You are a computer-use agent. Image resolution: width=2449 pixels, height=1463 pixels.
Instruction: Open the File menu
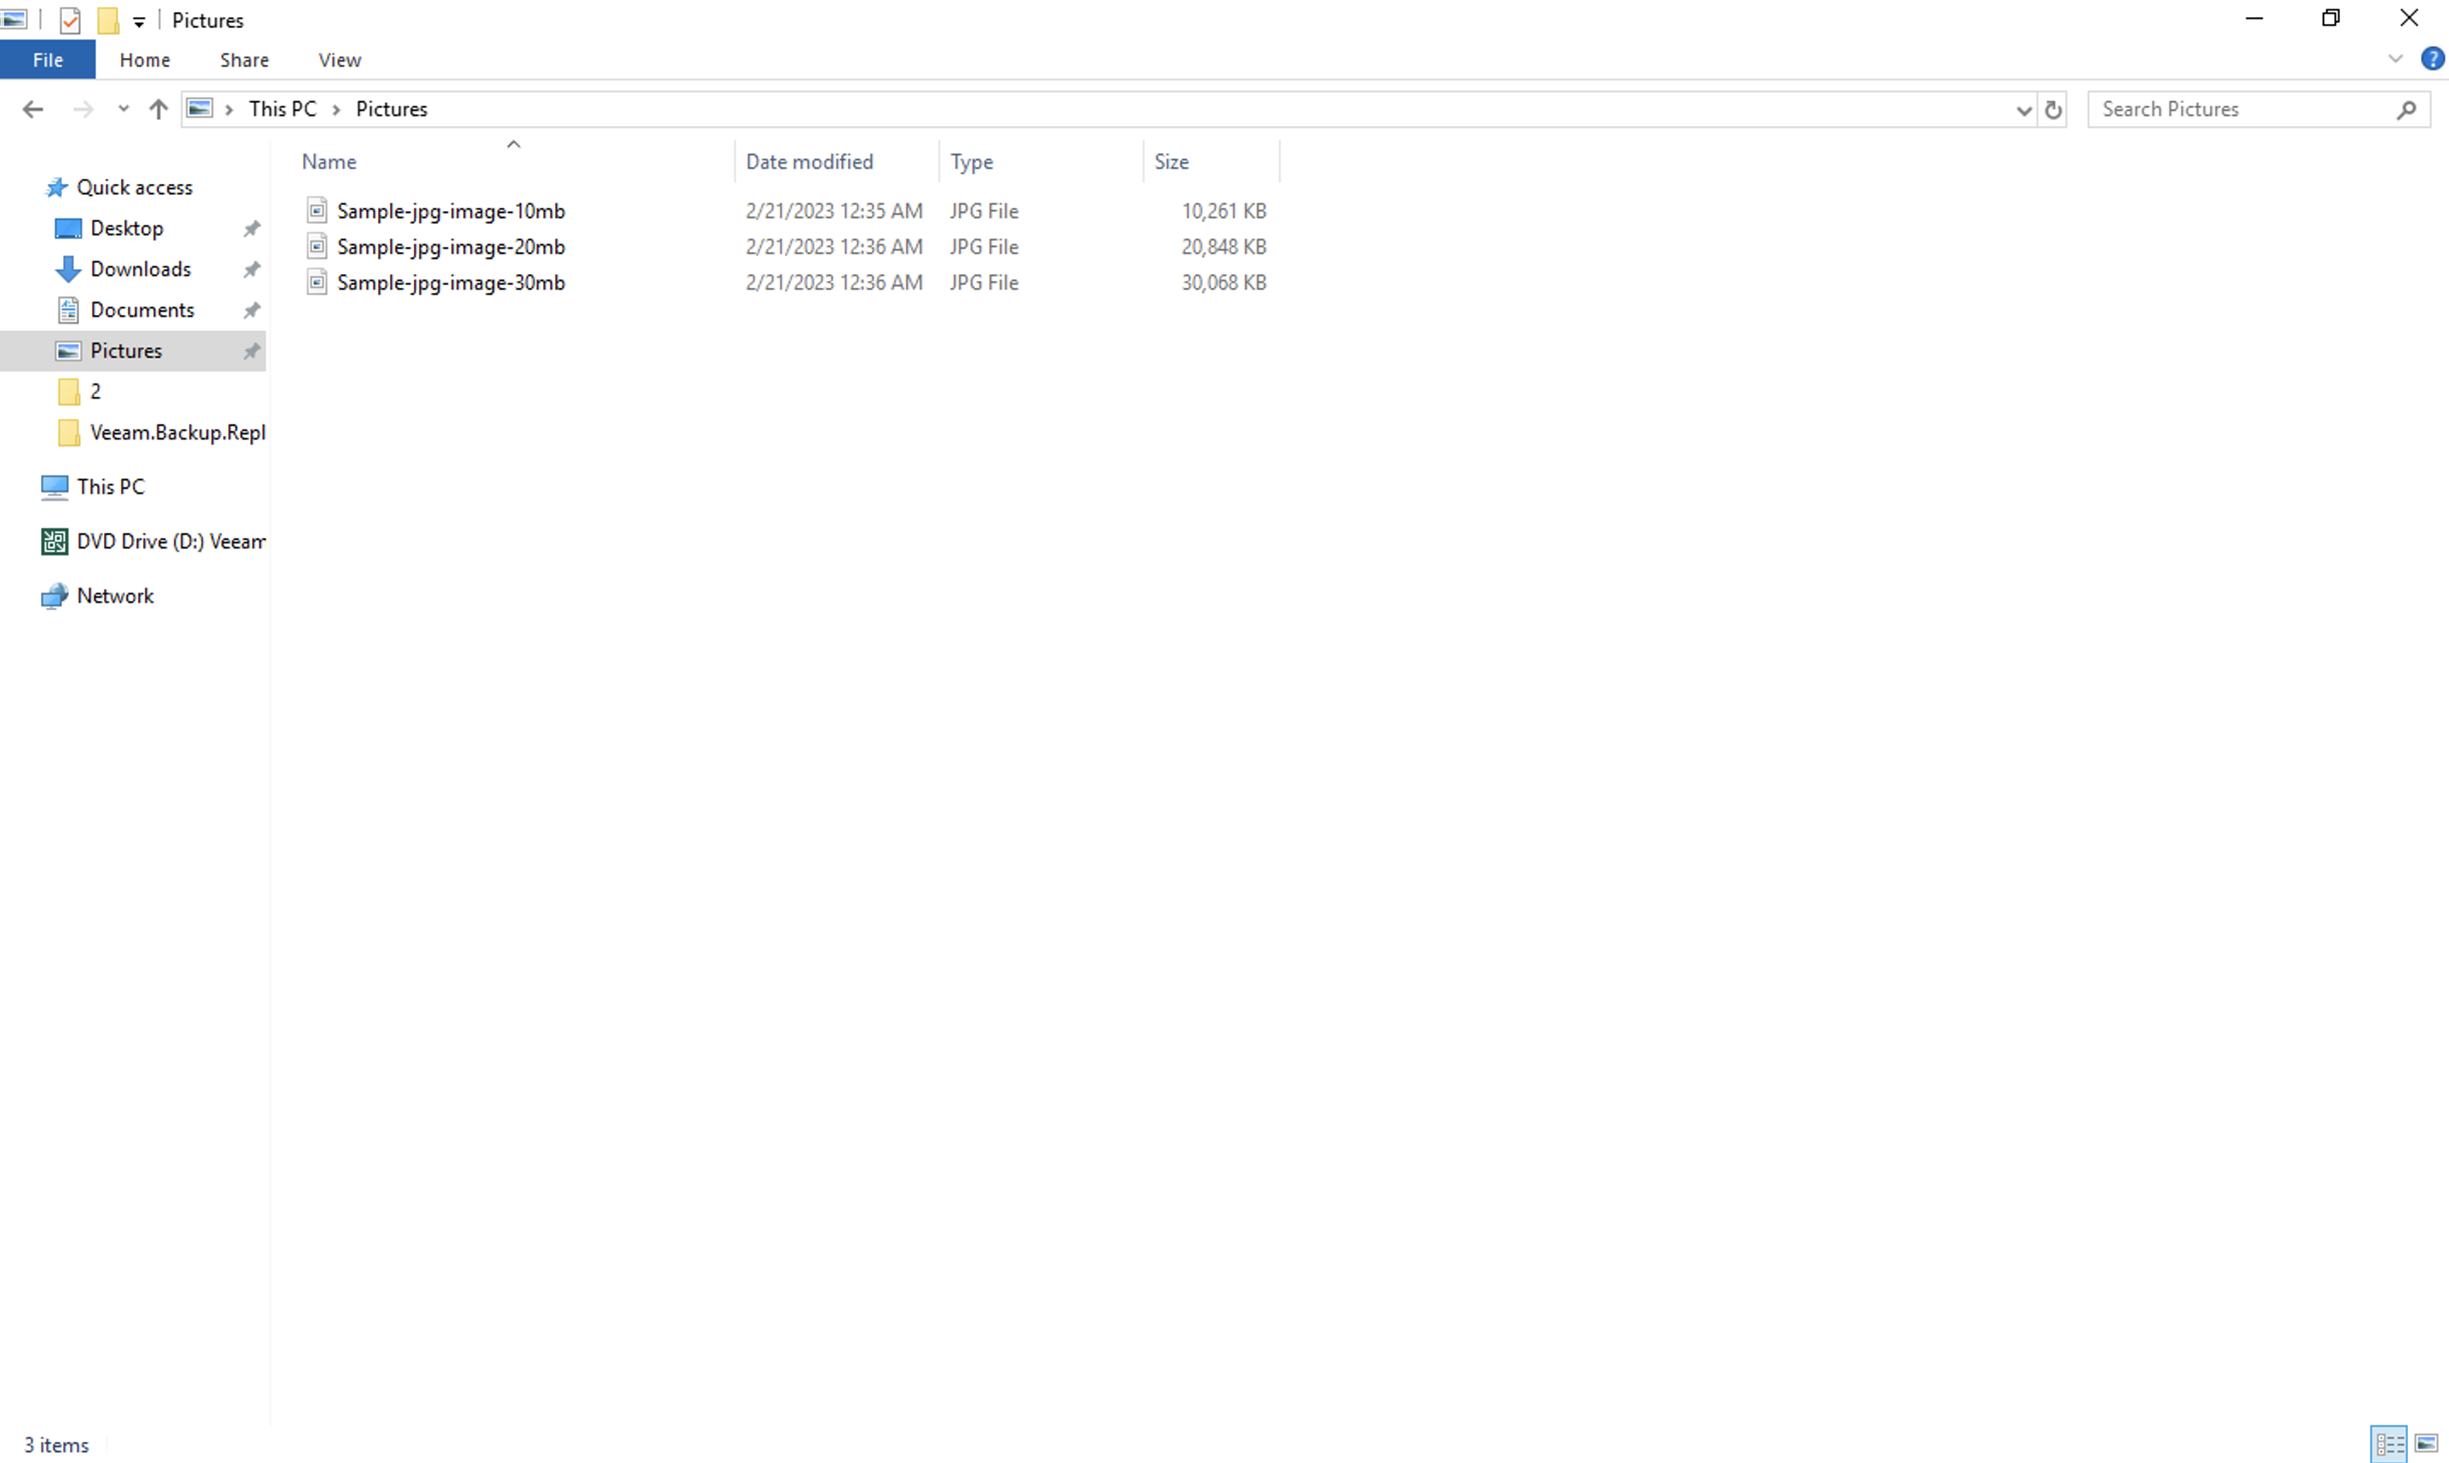pyautogui.click(x=48, y=60)
